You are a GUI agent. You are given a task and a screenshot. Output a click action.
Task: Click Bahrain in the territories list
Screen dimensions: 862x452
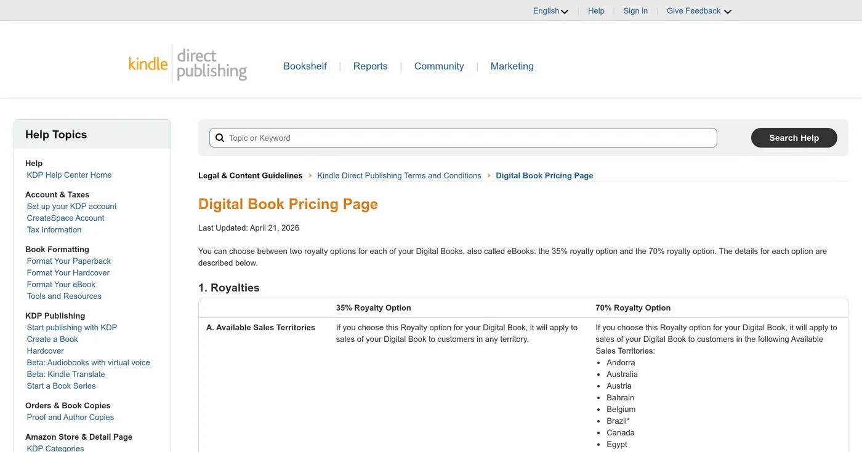pyautogui.click(x=620, y=398)
